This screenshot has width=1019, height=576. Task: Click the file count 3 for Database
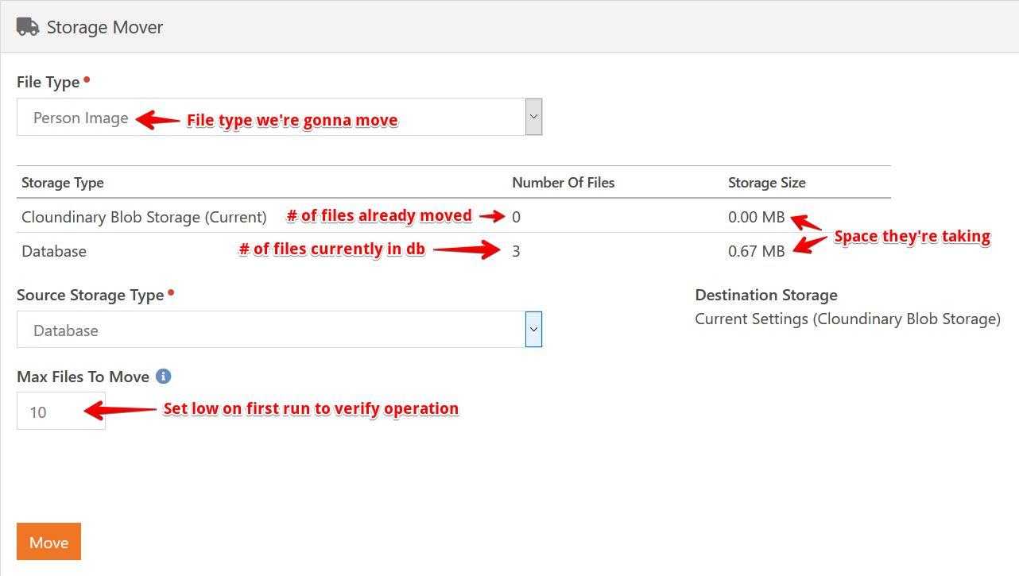click(517, 252)
